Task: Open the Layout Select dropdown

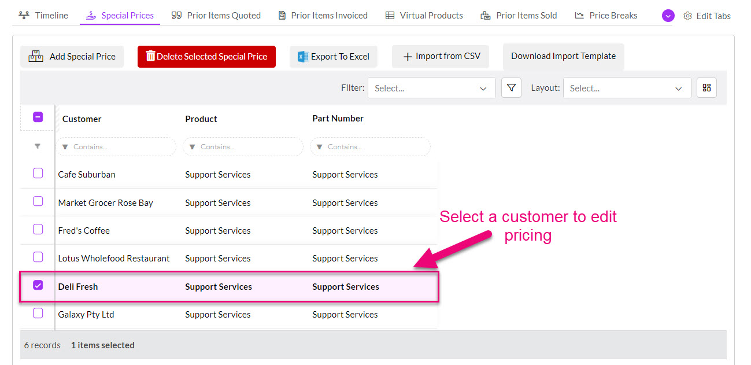Action: tap(627, 88)
